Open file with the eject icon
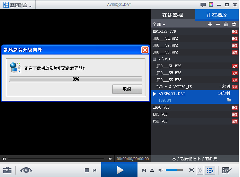The height and width of the screenshot is (177, 240). click(152, 170)
